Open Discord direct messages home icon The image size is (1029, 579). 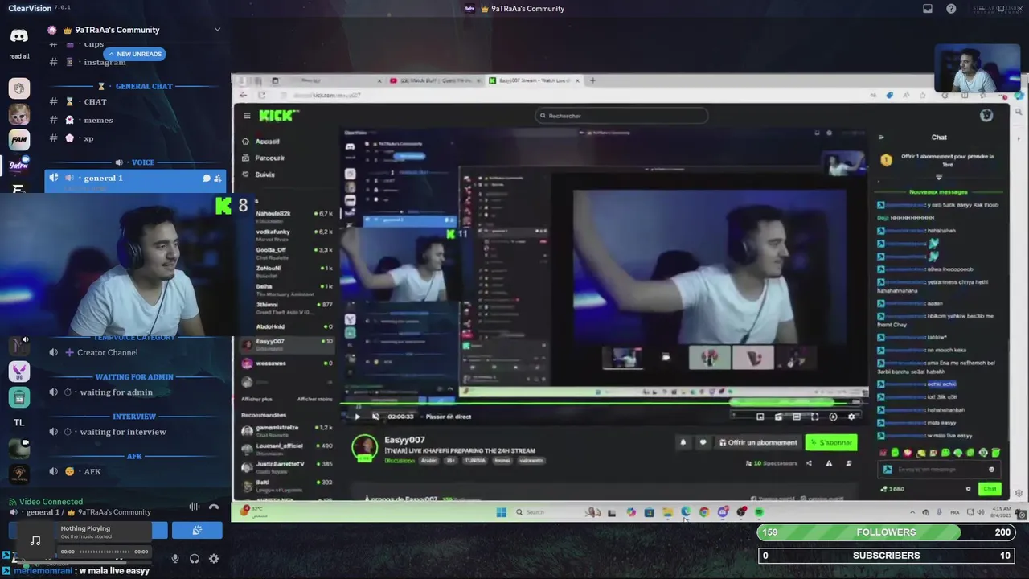pyautogui.click(x=19, y=36)
